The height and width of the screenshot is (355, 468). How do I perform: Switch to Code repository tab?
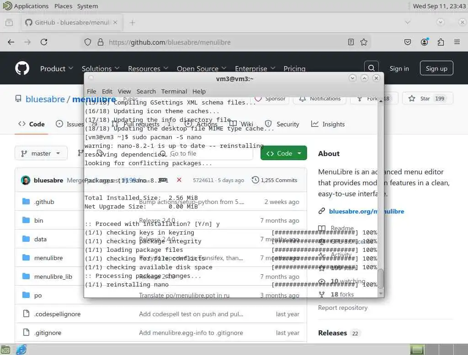pyautogui.click(x=32, y=124)
